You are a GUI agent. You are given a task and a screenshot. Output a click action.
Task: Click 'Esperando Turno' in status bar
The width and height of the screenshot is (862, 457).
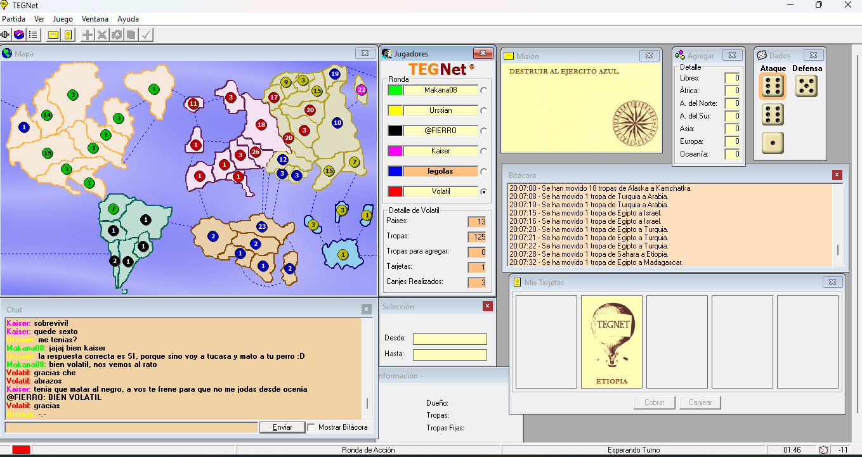coord(634,450)
